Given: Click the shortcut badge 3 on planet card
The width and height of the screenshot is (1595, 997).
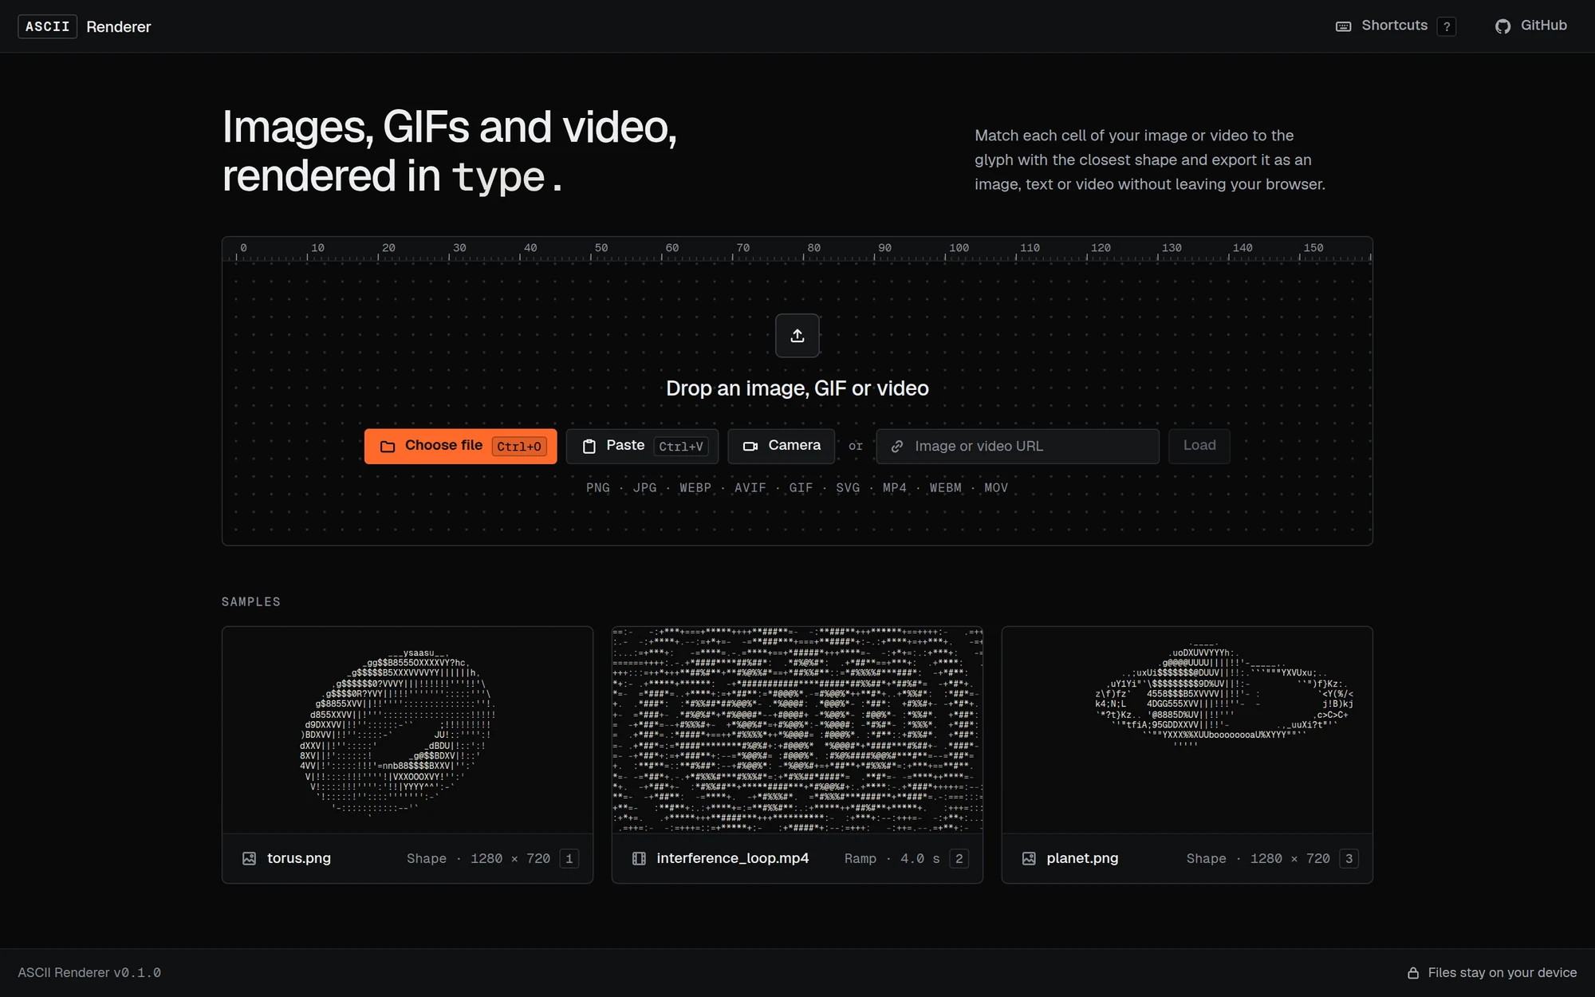Looking at the screenshot, I should (x=1349, y=859).
